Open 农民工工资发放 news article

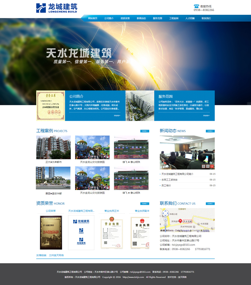click(169, 180)
